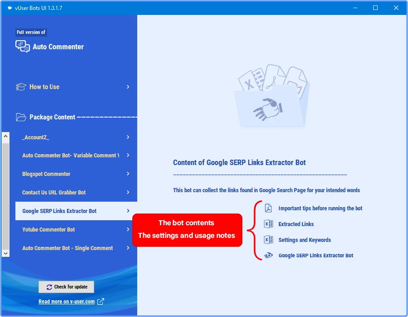Click the Auto Commenter title text
This screenshot has width=408, height=317.
tap(58, 47)
